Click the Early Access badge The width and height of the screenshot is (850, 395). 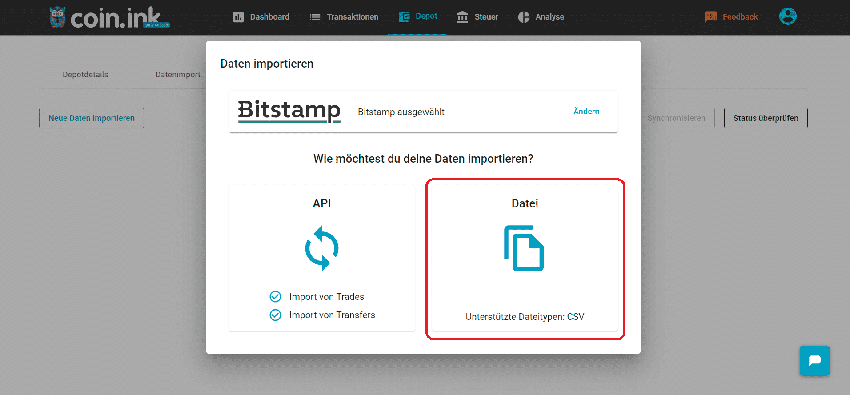coord(156,25)
